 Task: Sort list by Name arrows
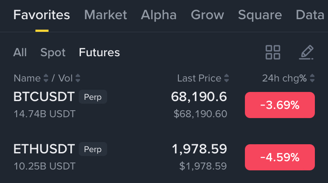45,78
